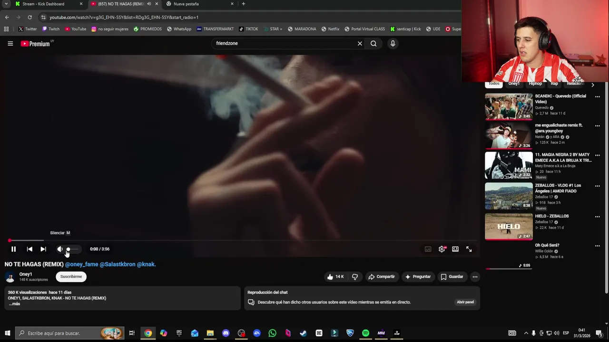Enter fullscreen mode on the player

[x=469, y=249]
